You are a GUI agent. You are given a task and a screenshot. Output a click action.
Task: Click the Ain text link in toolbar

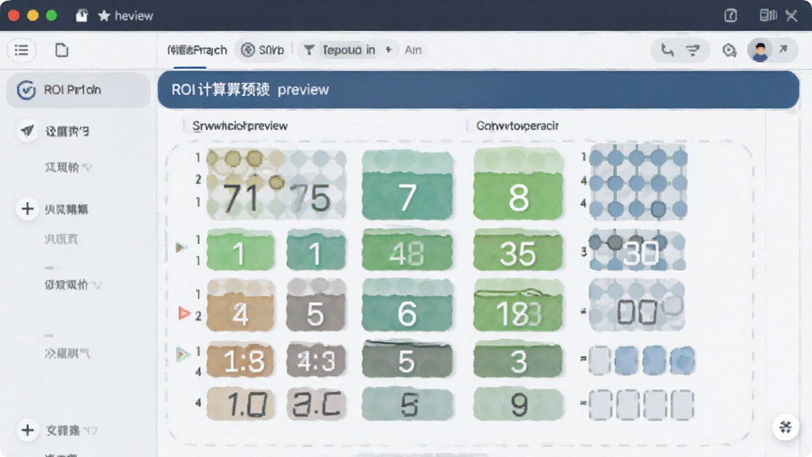[412, 50]
